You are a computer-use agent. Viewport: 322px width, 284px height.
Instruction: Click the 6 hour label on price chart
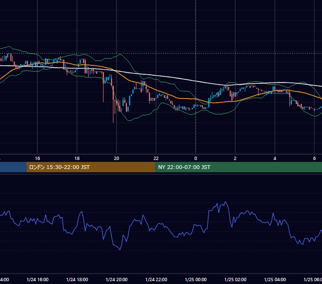pos(314,159)
